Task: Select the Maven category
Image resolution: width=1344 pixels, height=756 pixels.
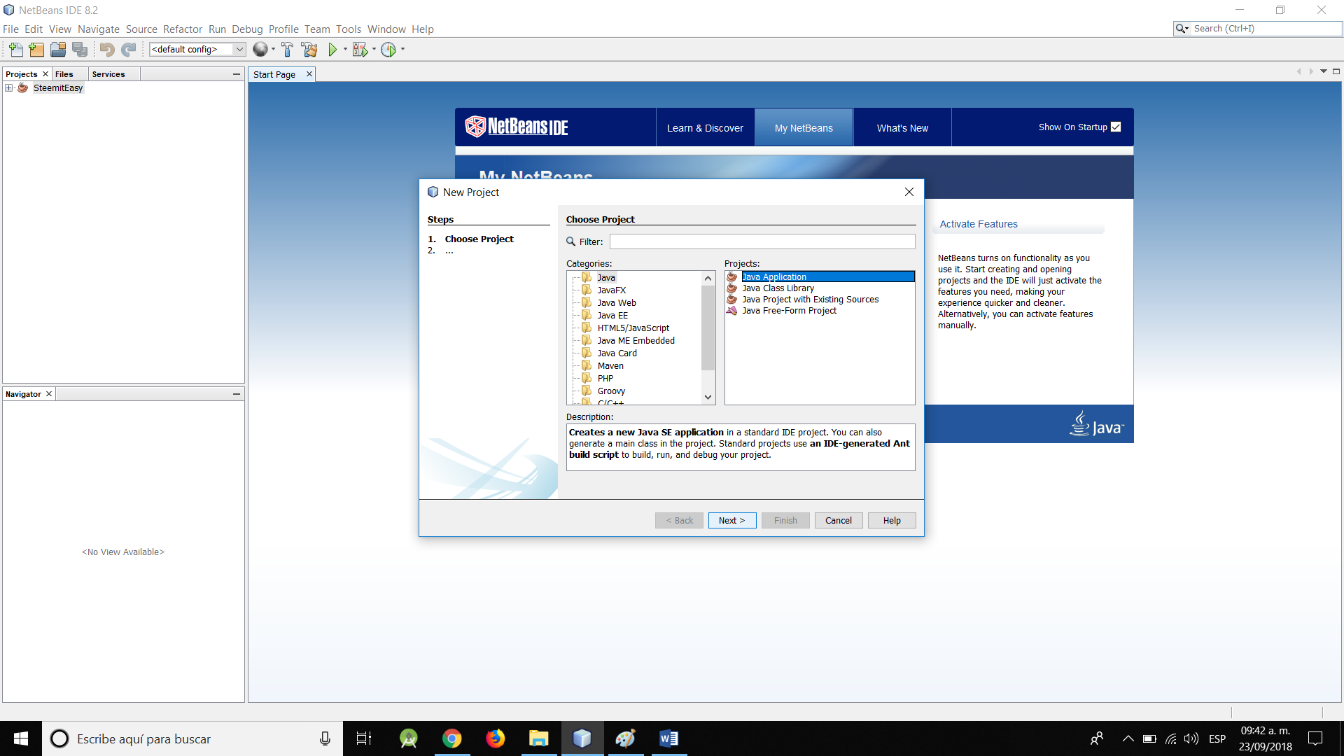Action: [610, 365]
